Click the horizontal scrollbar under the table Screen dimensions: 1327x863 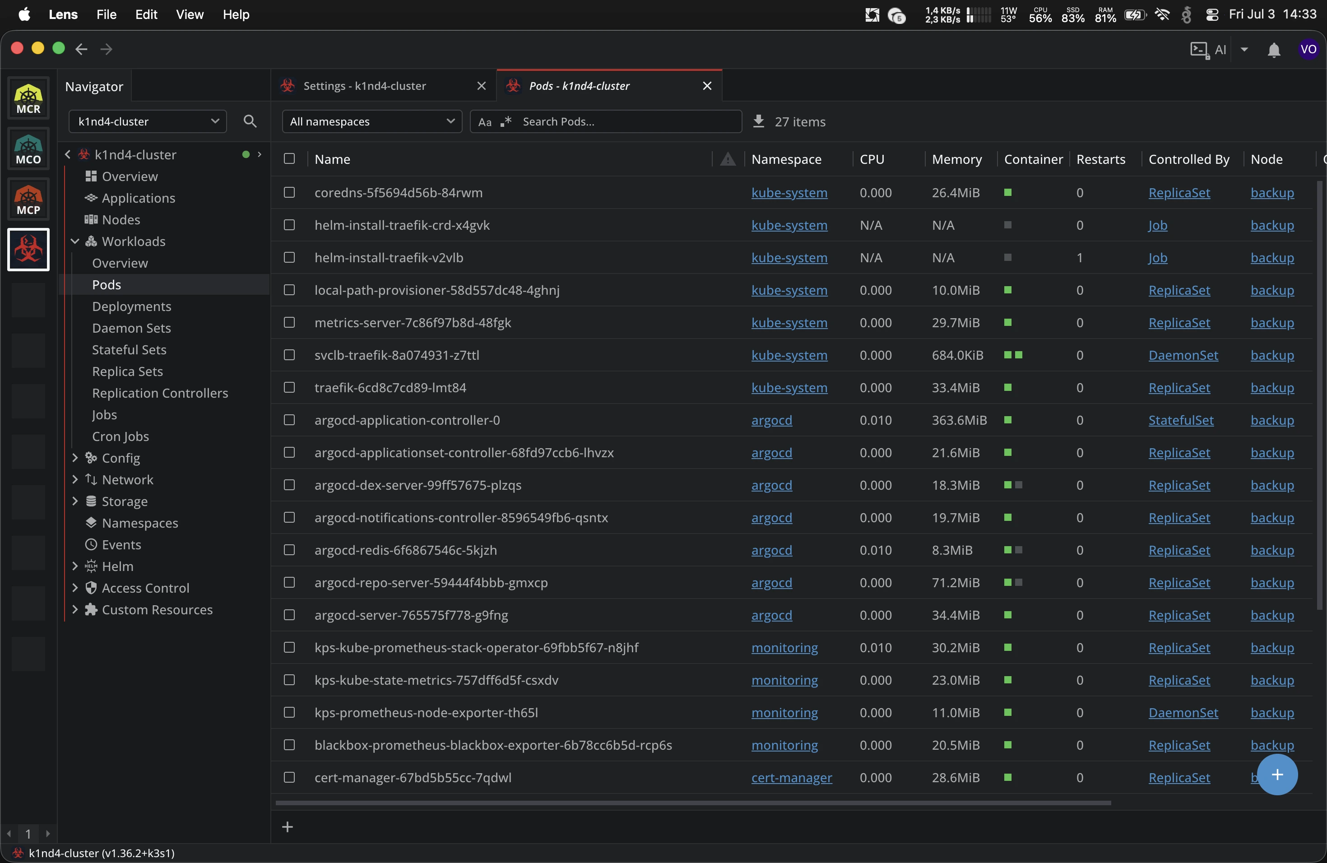click(693, 803)
